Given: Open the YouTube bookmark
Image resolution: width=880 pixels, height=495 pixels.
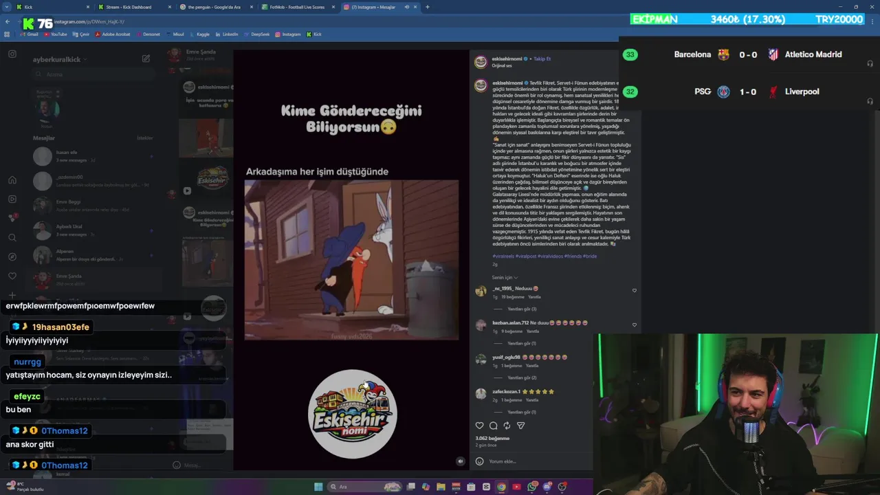Looking at the screenshot, I should (56, 34).
